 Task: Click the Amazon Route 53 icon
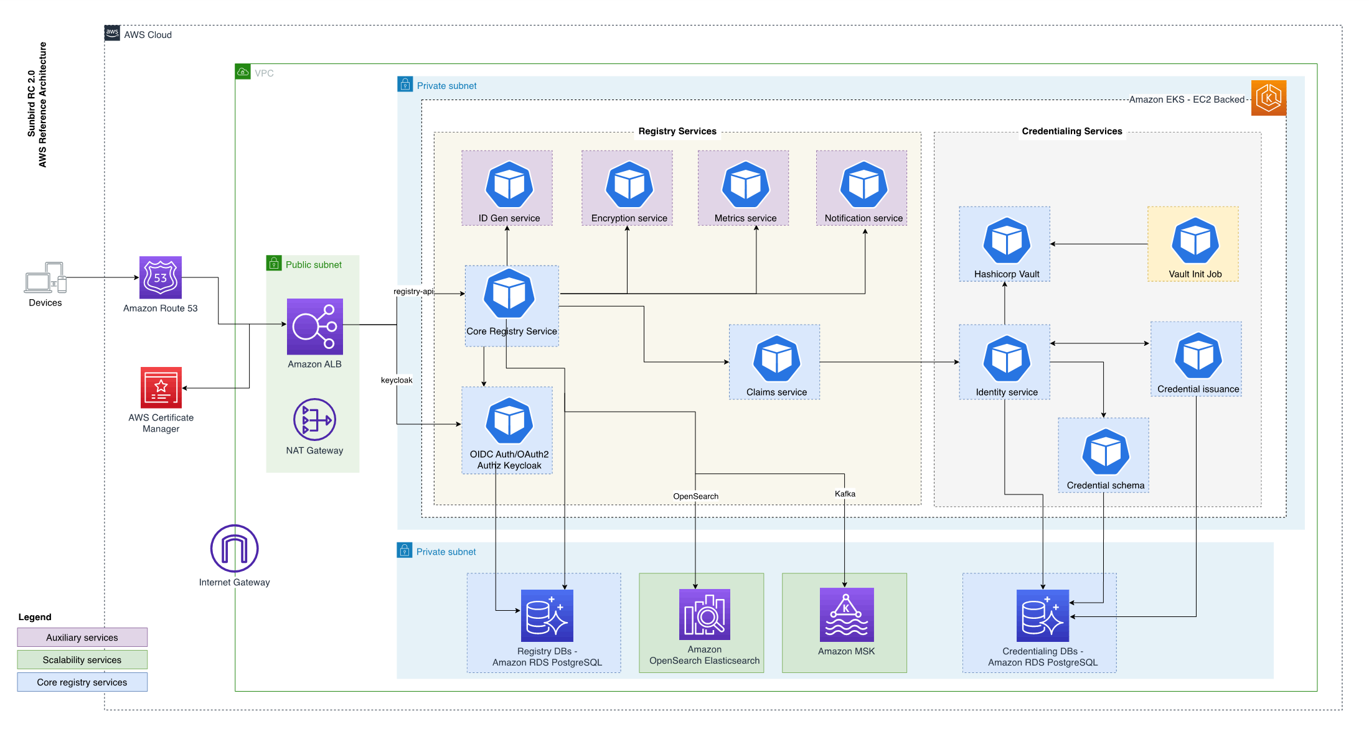(160, 277)
